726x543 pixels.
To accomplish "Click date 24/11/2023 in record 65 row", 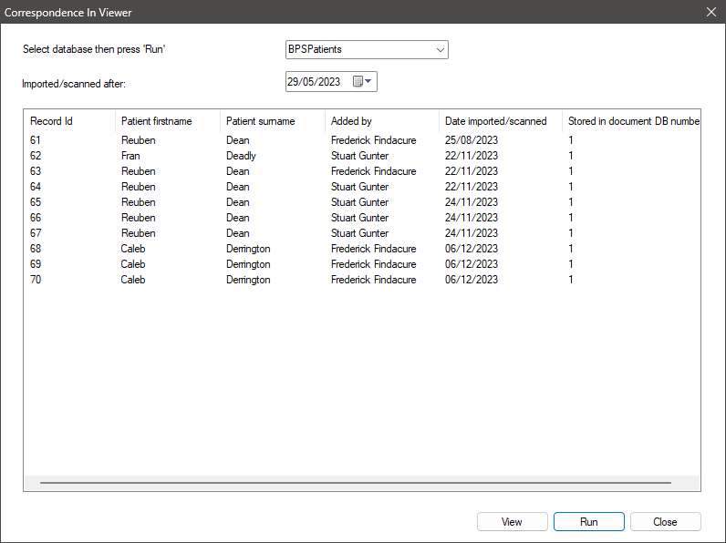I will (x=472, y=202).
